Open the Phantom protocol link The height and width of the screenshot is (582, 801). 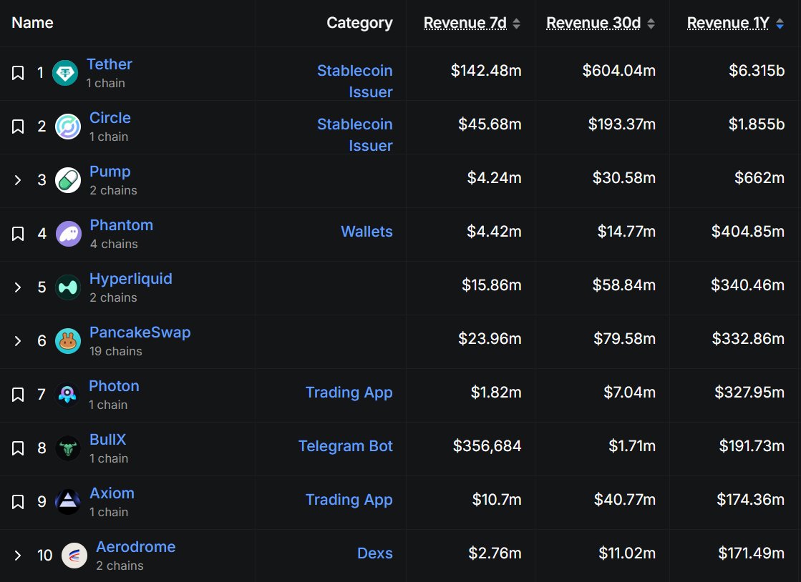pyautogui.click(x=122, y=225)
